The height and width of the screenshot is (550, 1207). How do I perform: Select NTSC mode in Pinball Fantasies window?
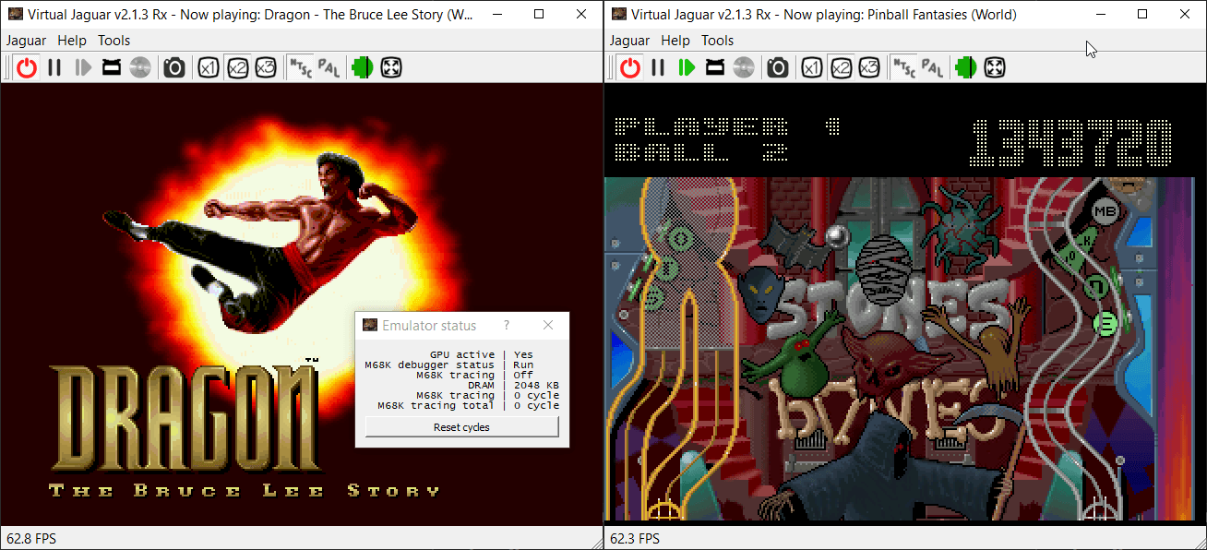[x=903, y=67]
